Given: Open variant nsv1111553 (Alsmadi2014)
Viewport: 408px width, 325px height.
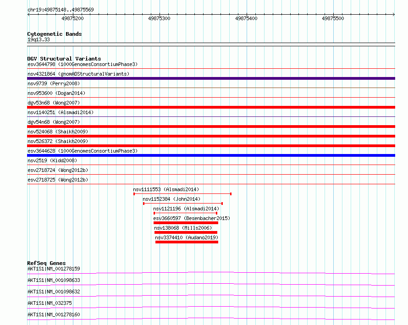Looking at the screenshot, I should point(166,189).
